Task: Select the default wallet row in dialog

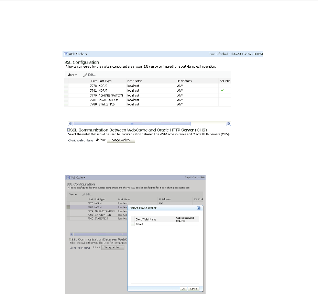Action: [165, 224]
